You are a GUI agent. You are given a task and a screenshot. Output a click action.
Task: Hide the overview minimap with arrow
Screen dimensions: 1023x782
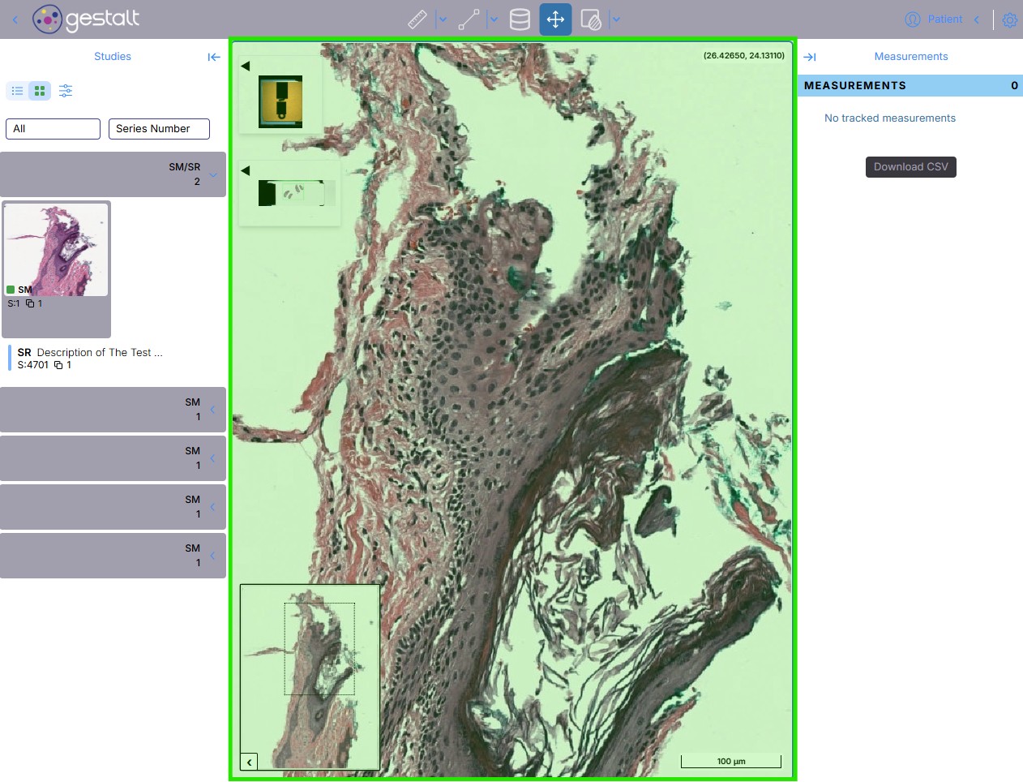(249, 762)
